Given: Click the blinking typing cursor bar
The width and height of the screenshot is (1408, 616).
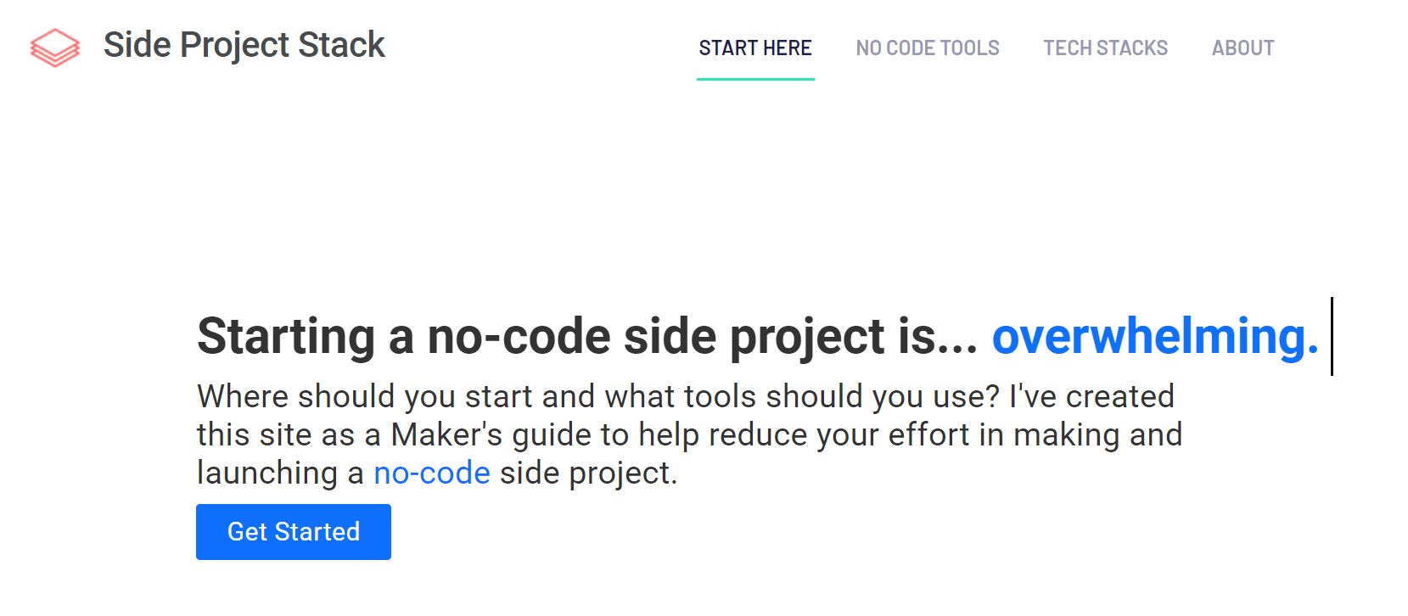Looking at the screenshot, I should 1332,336.
